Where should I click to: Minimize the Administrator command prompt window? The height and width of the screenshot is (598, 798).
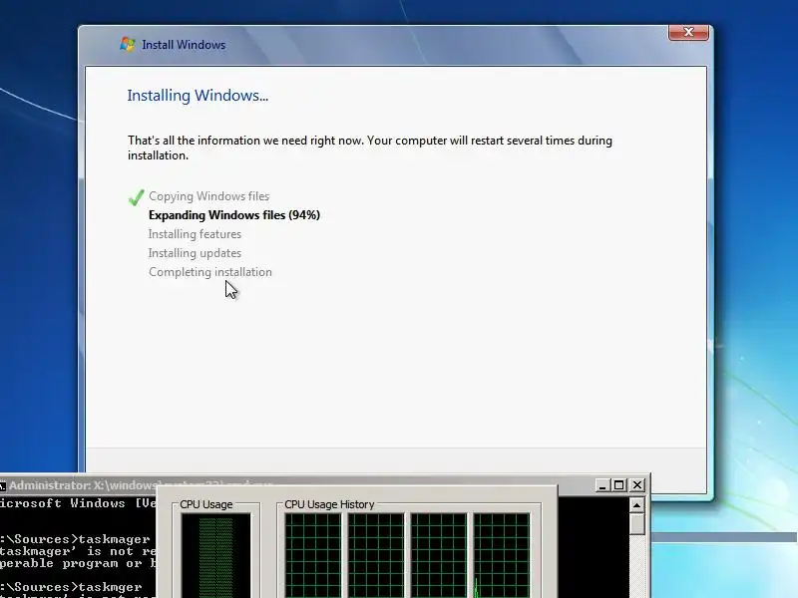coord(602,485)
